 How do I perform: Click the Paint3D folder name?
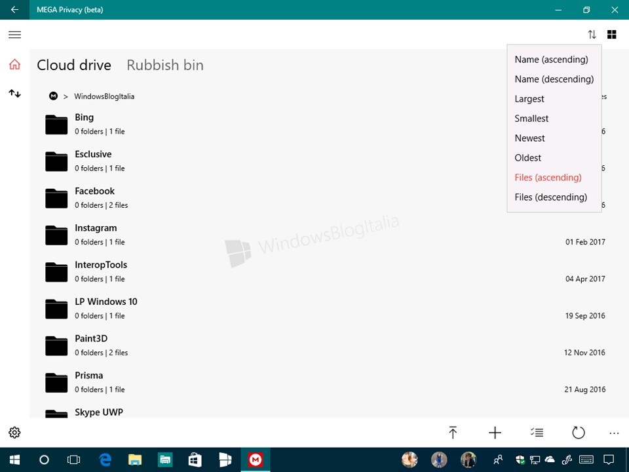coord(91,339)
